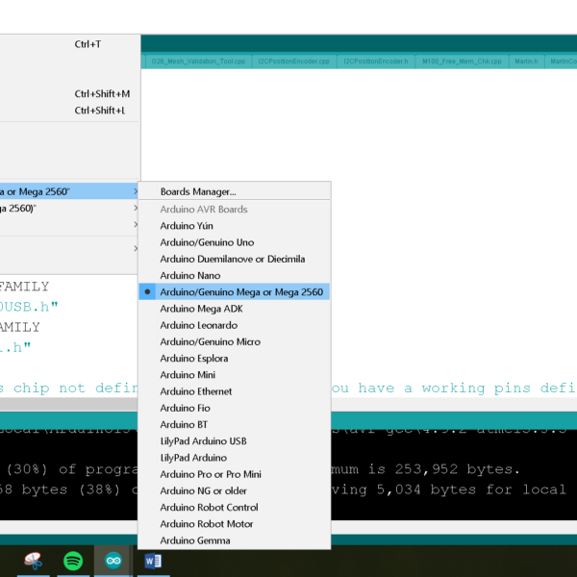Select Arduino/Genuino Mega or Mega 2560 radio item

[234, 291]
